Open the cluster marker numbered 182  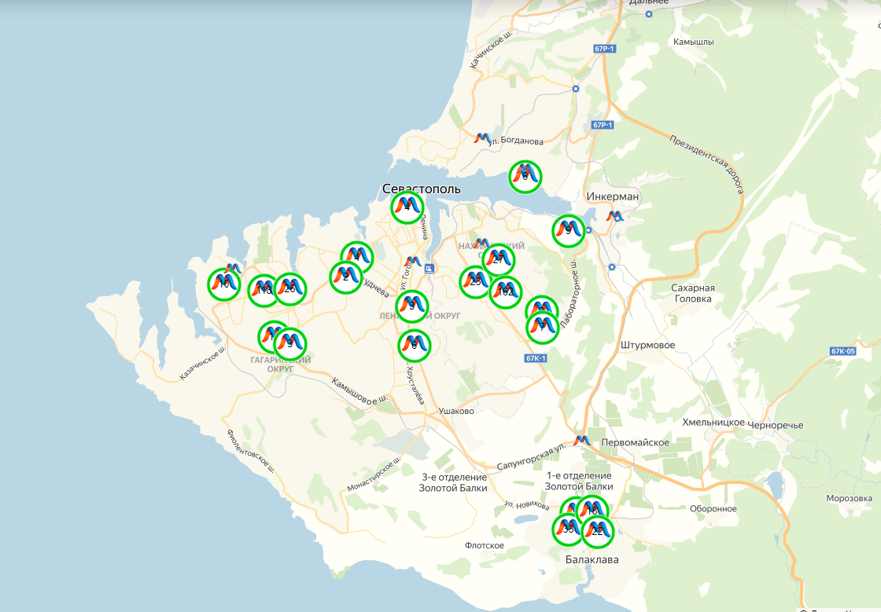tap(506, 292)
